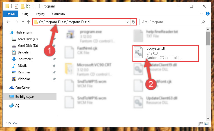The image size is (214, 131).
Task: Switch to details view icon in status bar
Action: pyautogui.click(x=200, y=124)
